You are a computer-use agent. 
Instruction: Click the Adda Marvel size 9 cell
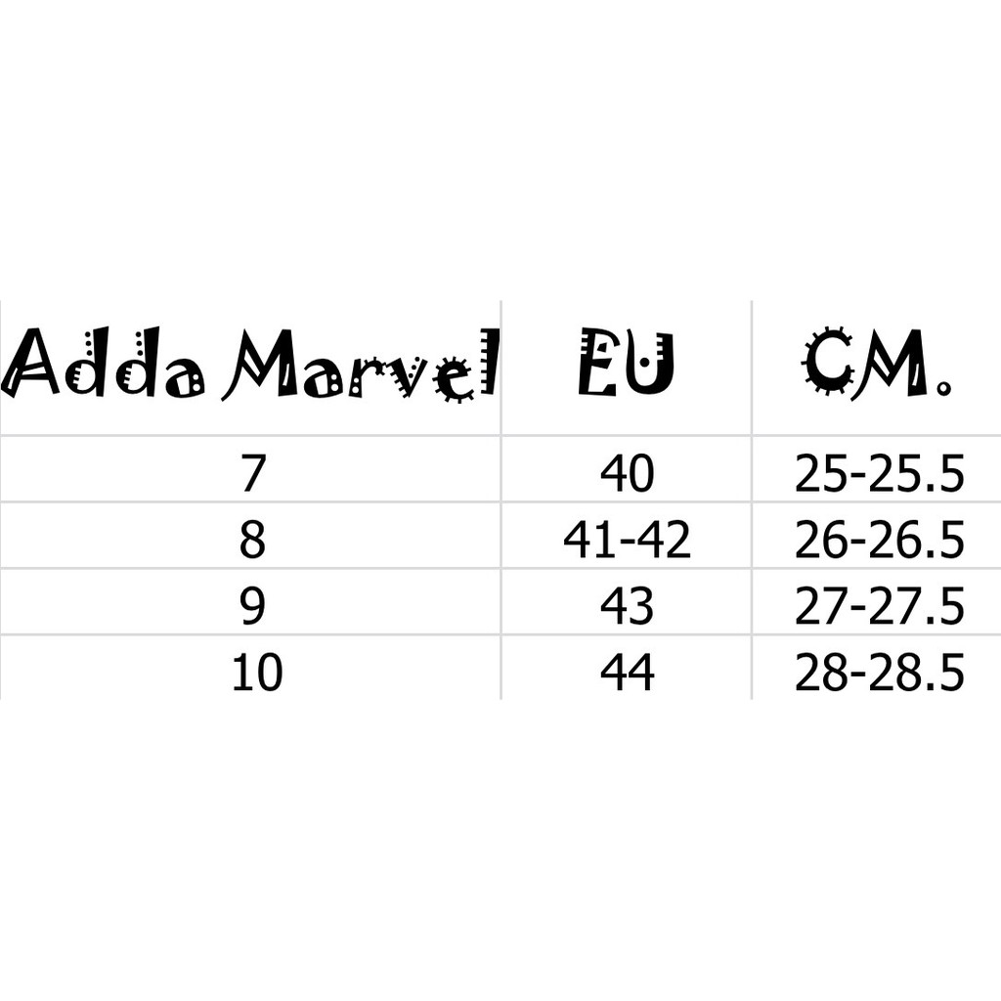[252, 607]
